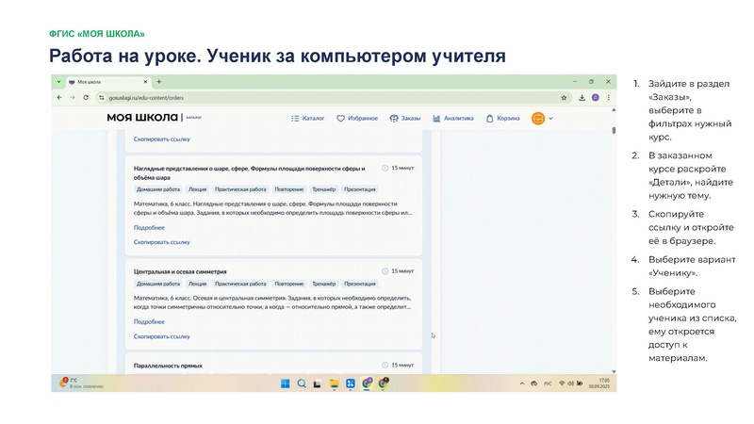Click Лекция tag in симметрия card
Viewport: 754px width, 424px height.
[x=197, y=284]
